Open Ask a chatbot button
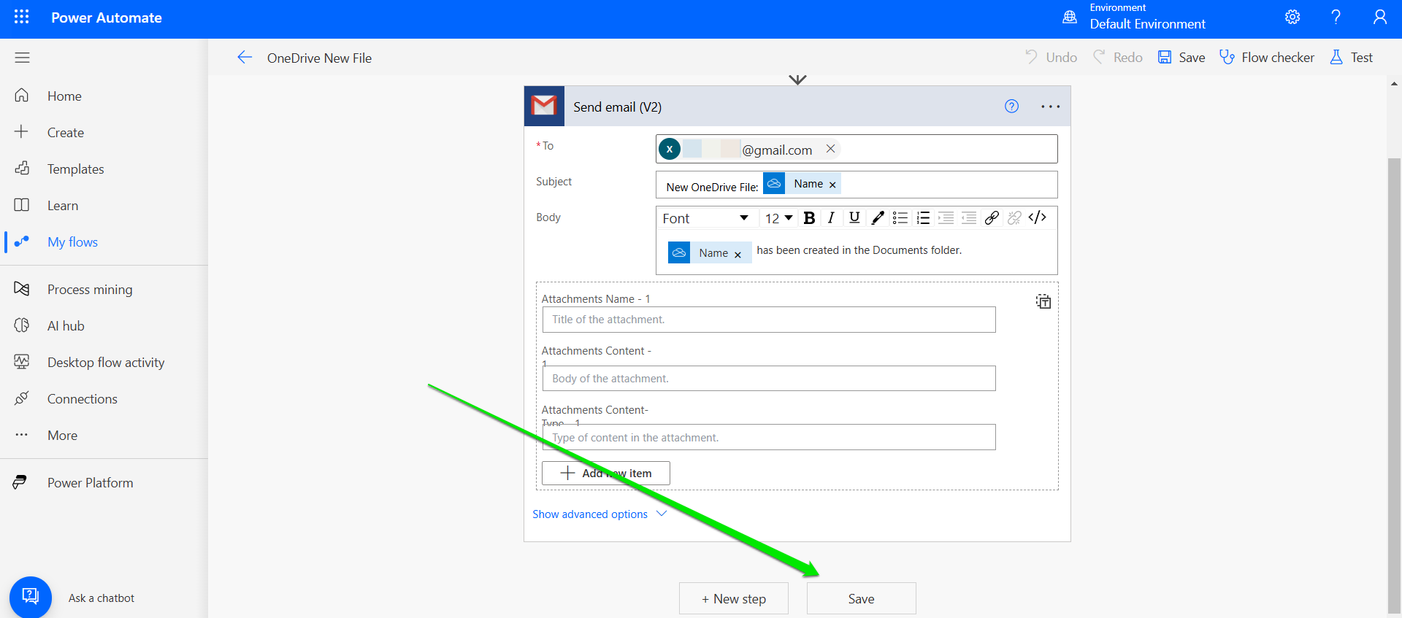The width and height of the screenshot is (1402, 618). click(x=31, y=597)
